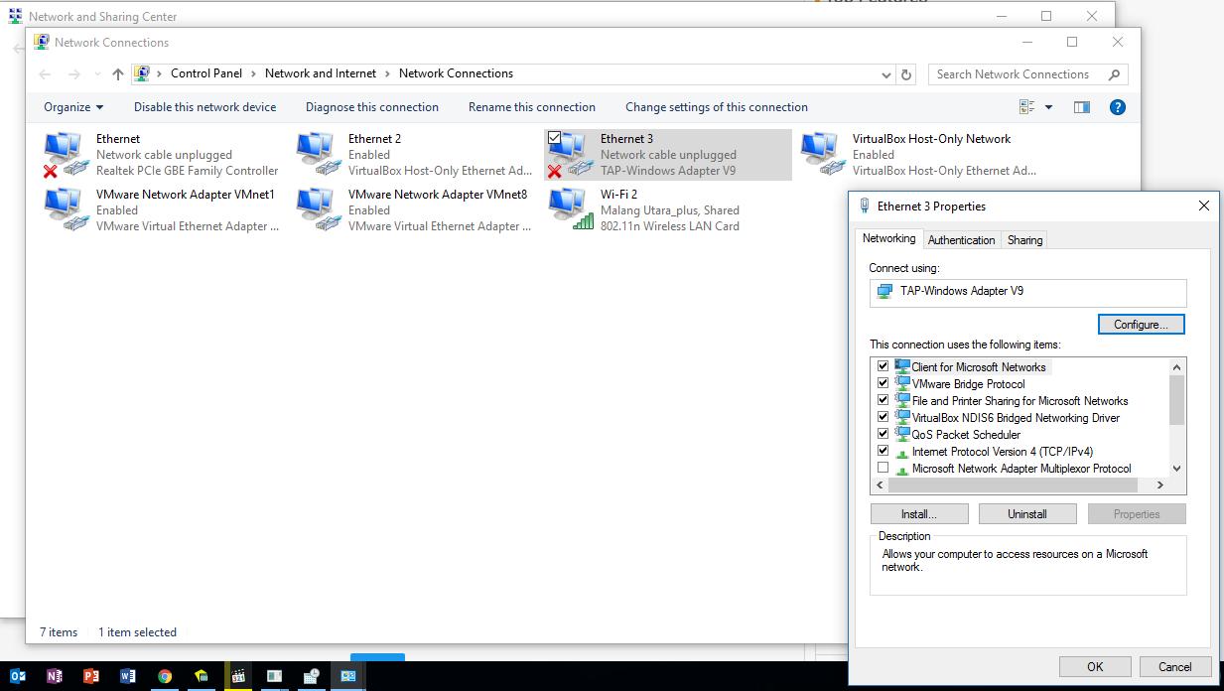Viewport: 1224px width, 691px height.
Task: Expand the address bar history dropdown
Action: 886,74
